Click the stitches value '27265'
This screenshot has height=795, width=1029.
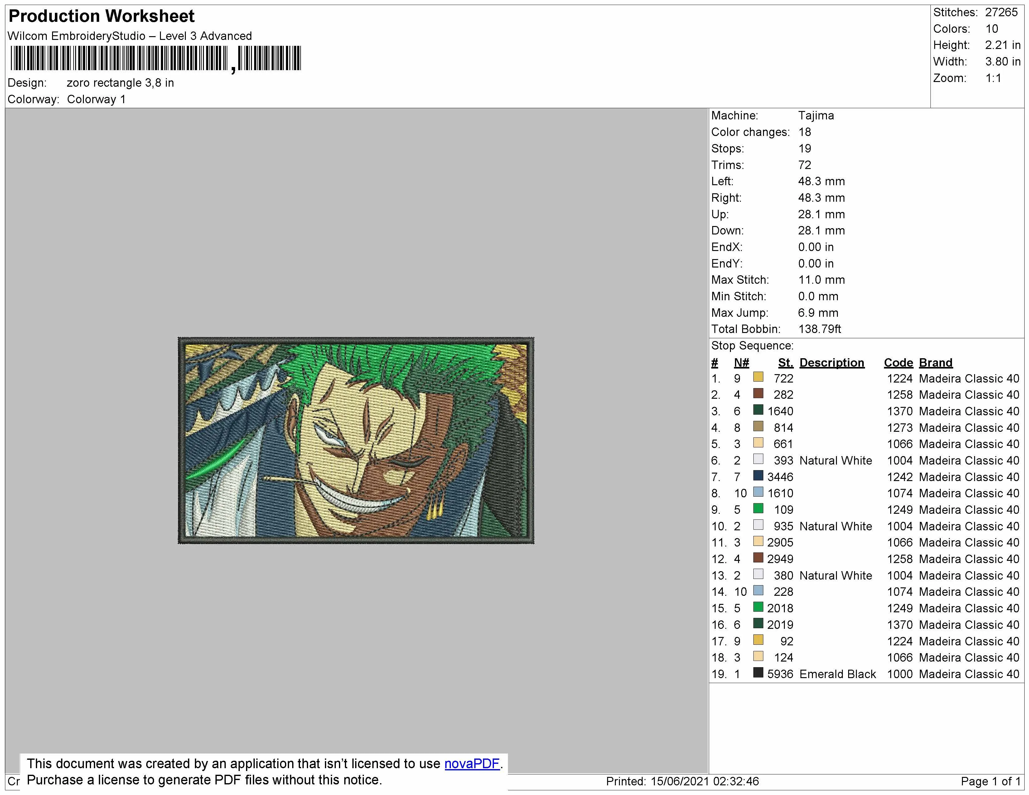click(1002, 12)
